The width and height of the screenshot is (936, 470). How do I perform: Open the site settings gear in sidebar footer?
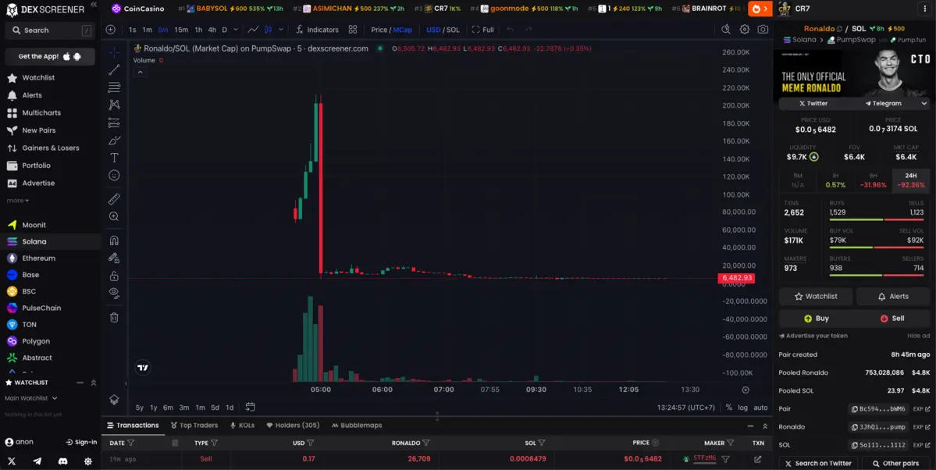click(87, 461)
